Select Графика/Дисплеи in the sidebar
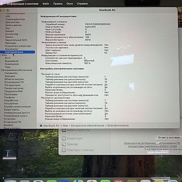The image size is (182, 182). (15, 19)
